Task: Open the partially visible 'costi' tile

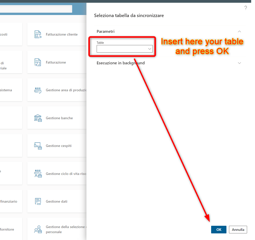Action: [x=10, y=34]
